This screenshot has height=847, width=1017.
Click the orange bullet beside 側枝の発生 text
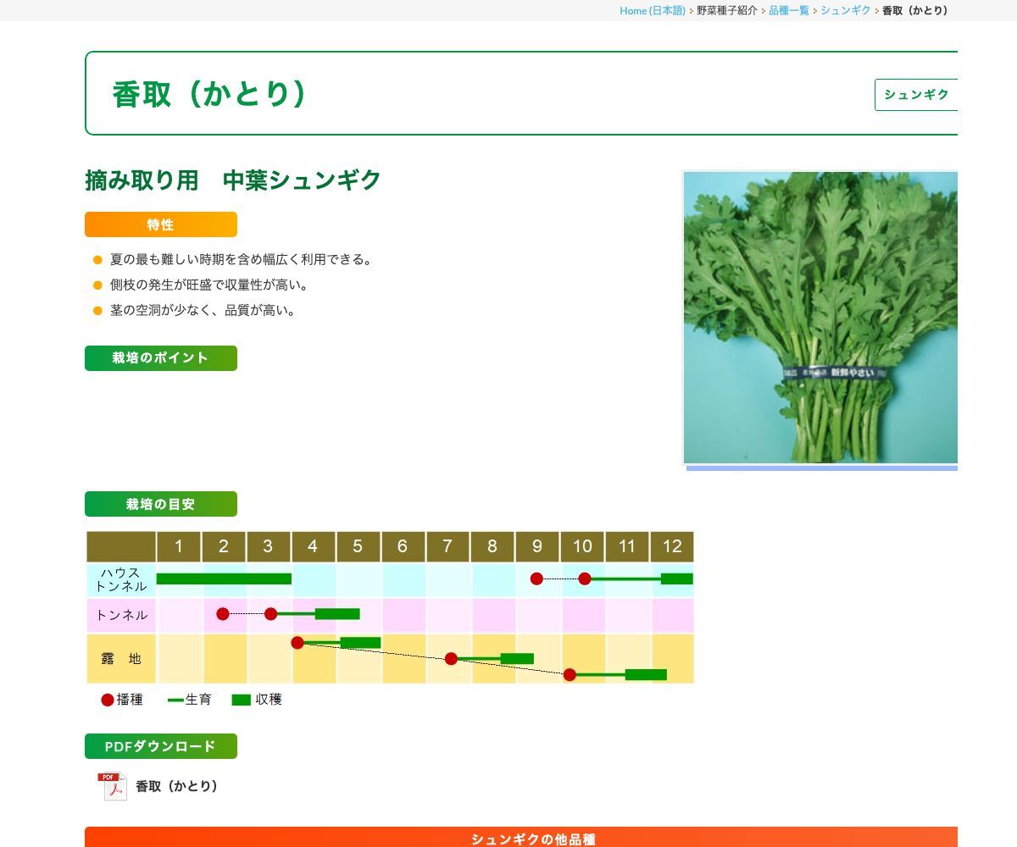(x=96, y=285)
